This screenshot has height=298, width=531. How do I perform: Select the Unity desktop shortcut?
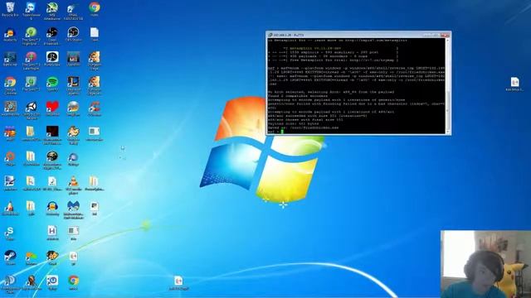(32, 110)
